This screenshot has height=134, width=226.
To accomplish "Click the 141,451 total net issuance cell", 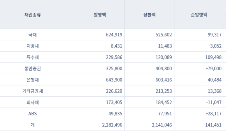I will click(x=213, y=125).
